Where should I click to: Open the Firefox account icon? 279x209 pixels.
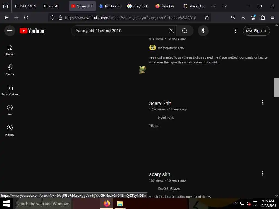pyautogui.click(x=253, y=17)
